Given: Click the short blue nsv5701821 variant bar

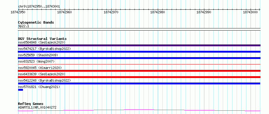Looking at the screenshot, I should (21, 90).
